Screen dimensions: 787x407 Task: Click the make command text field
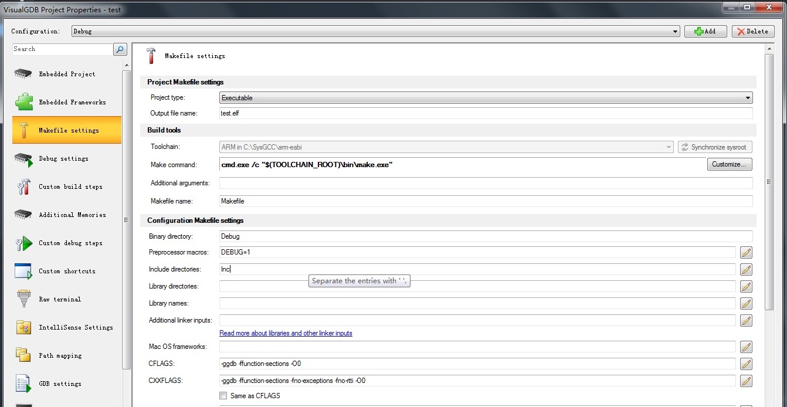462,165
